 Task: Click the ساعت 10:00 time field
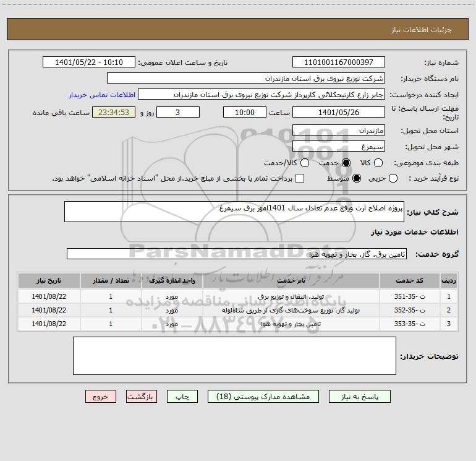245,113
